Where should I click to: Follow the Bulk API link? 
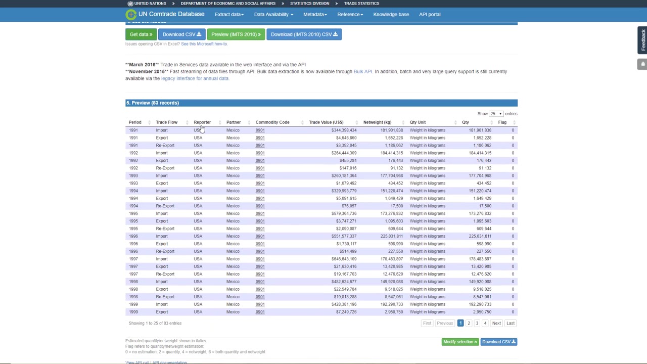pos(363,72)
